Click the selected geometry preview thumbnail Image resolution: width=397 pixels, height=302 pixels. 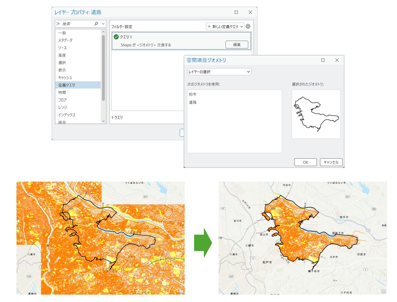click(x=316, y=114)
